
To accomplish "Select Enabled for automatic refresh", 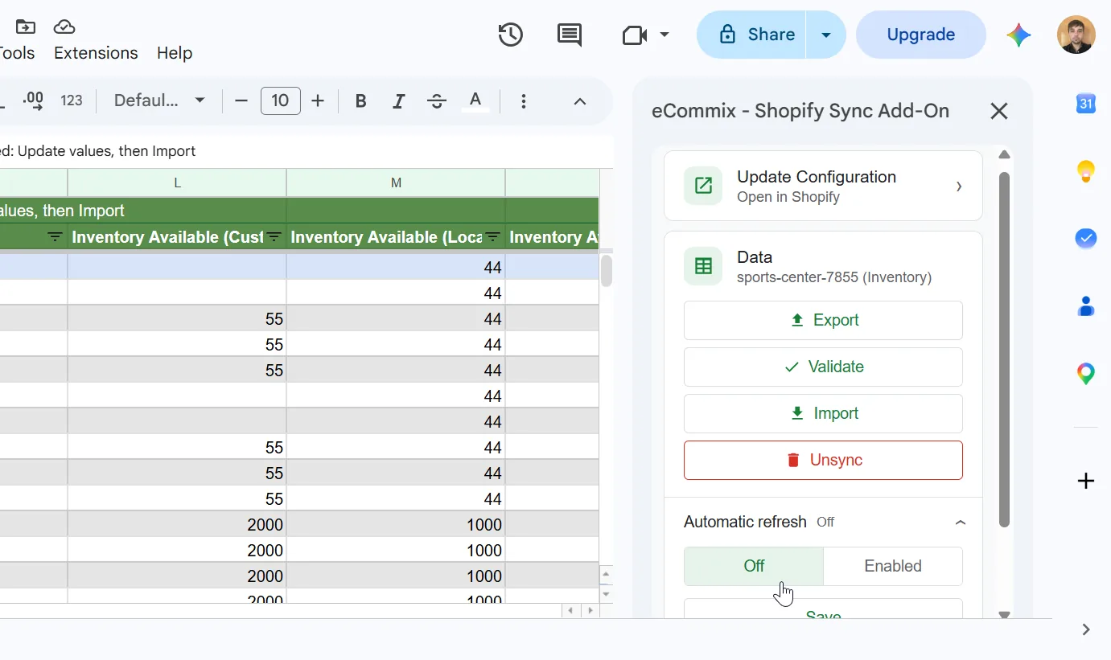I will tap(893, 566).
